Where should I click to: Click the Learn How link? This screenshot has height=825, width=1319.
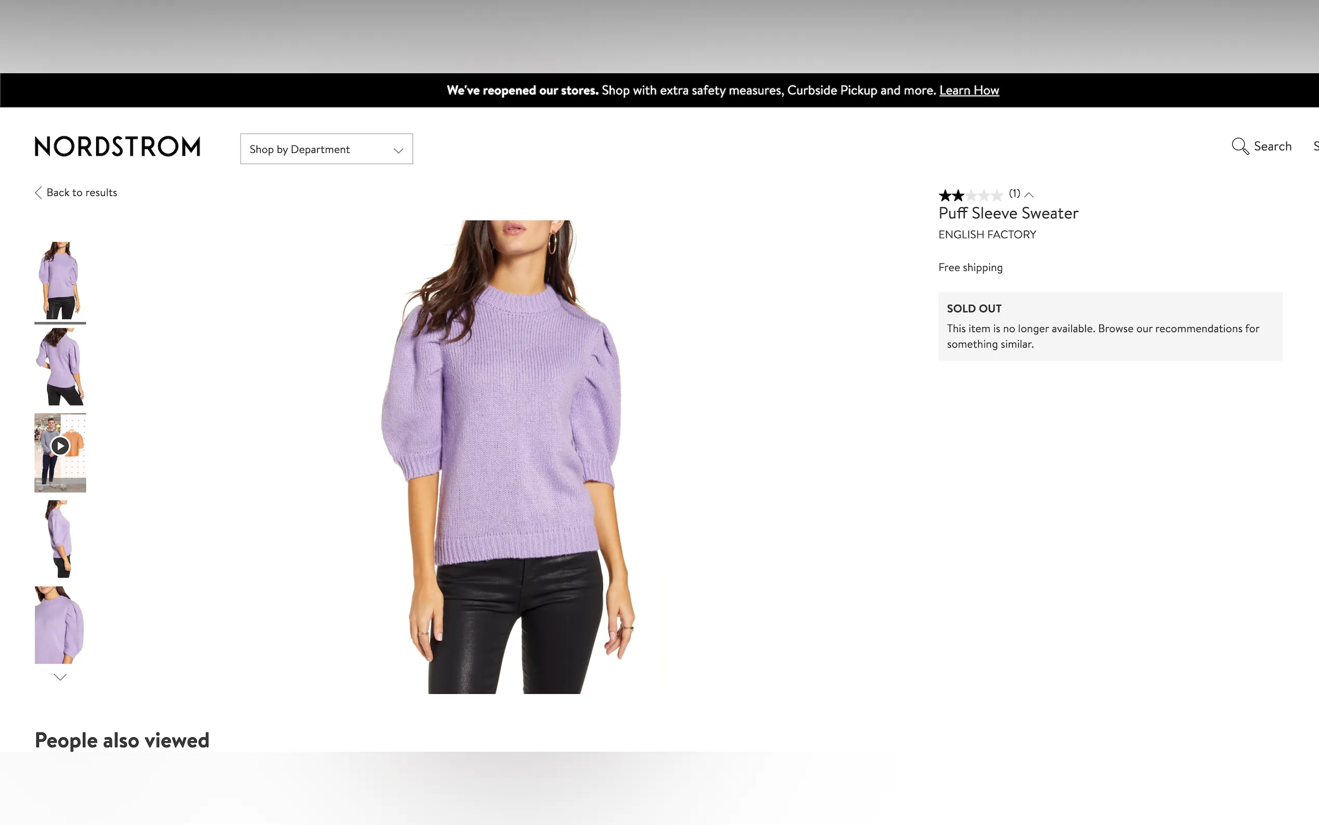coord(969,90)
